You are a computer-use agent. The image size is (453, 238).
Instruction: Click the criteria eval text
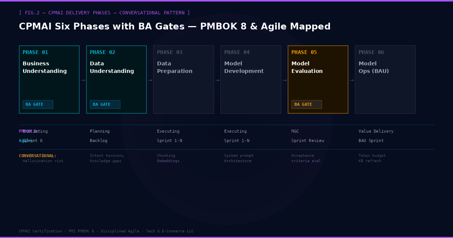306,161
